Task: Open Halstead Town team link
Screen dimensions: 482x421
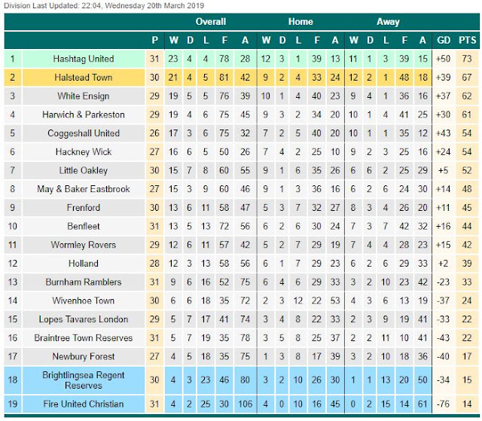Action: [x=84, y=77]
